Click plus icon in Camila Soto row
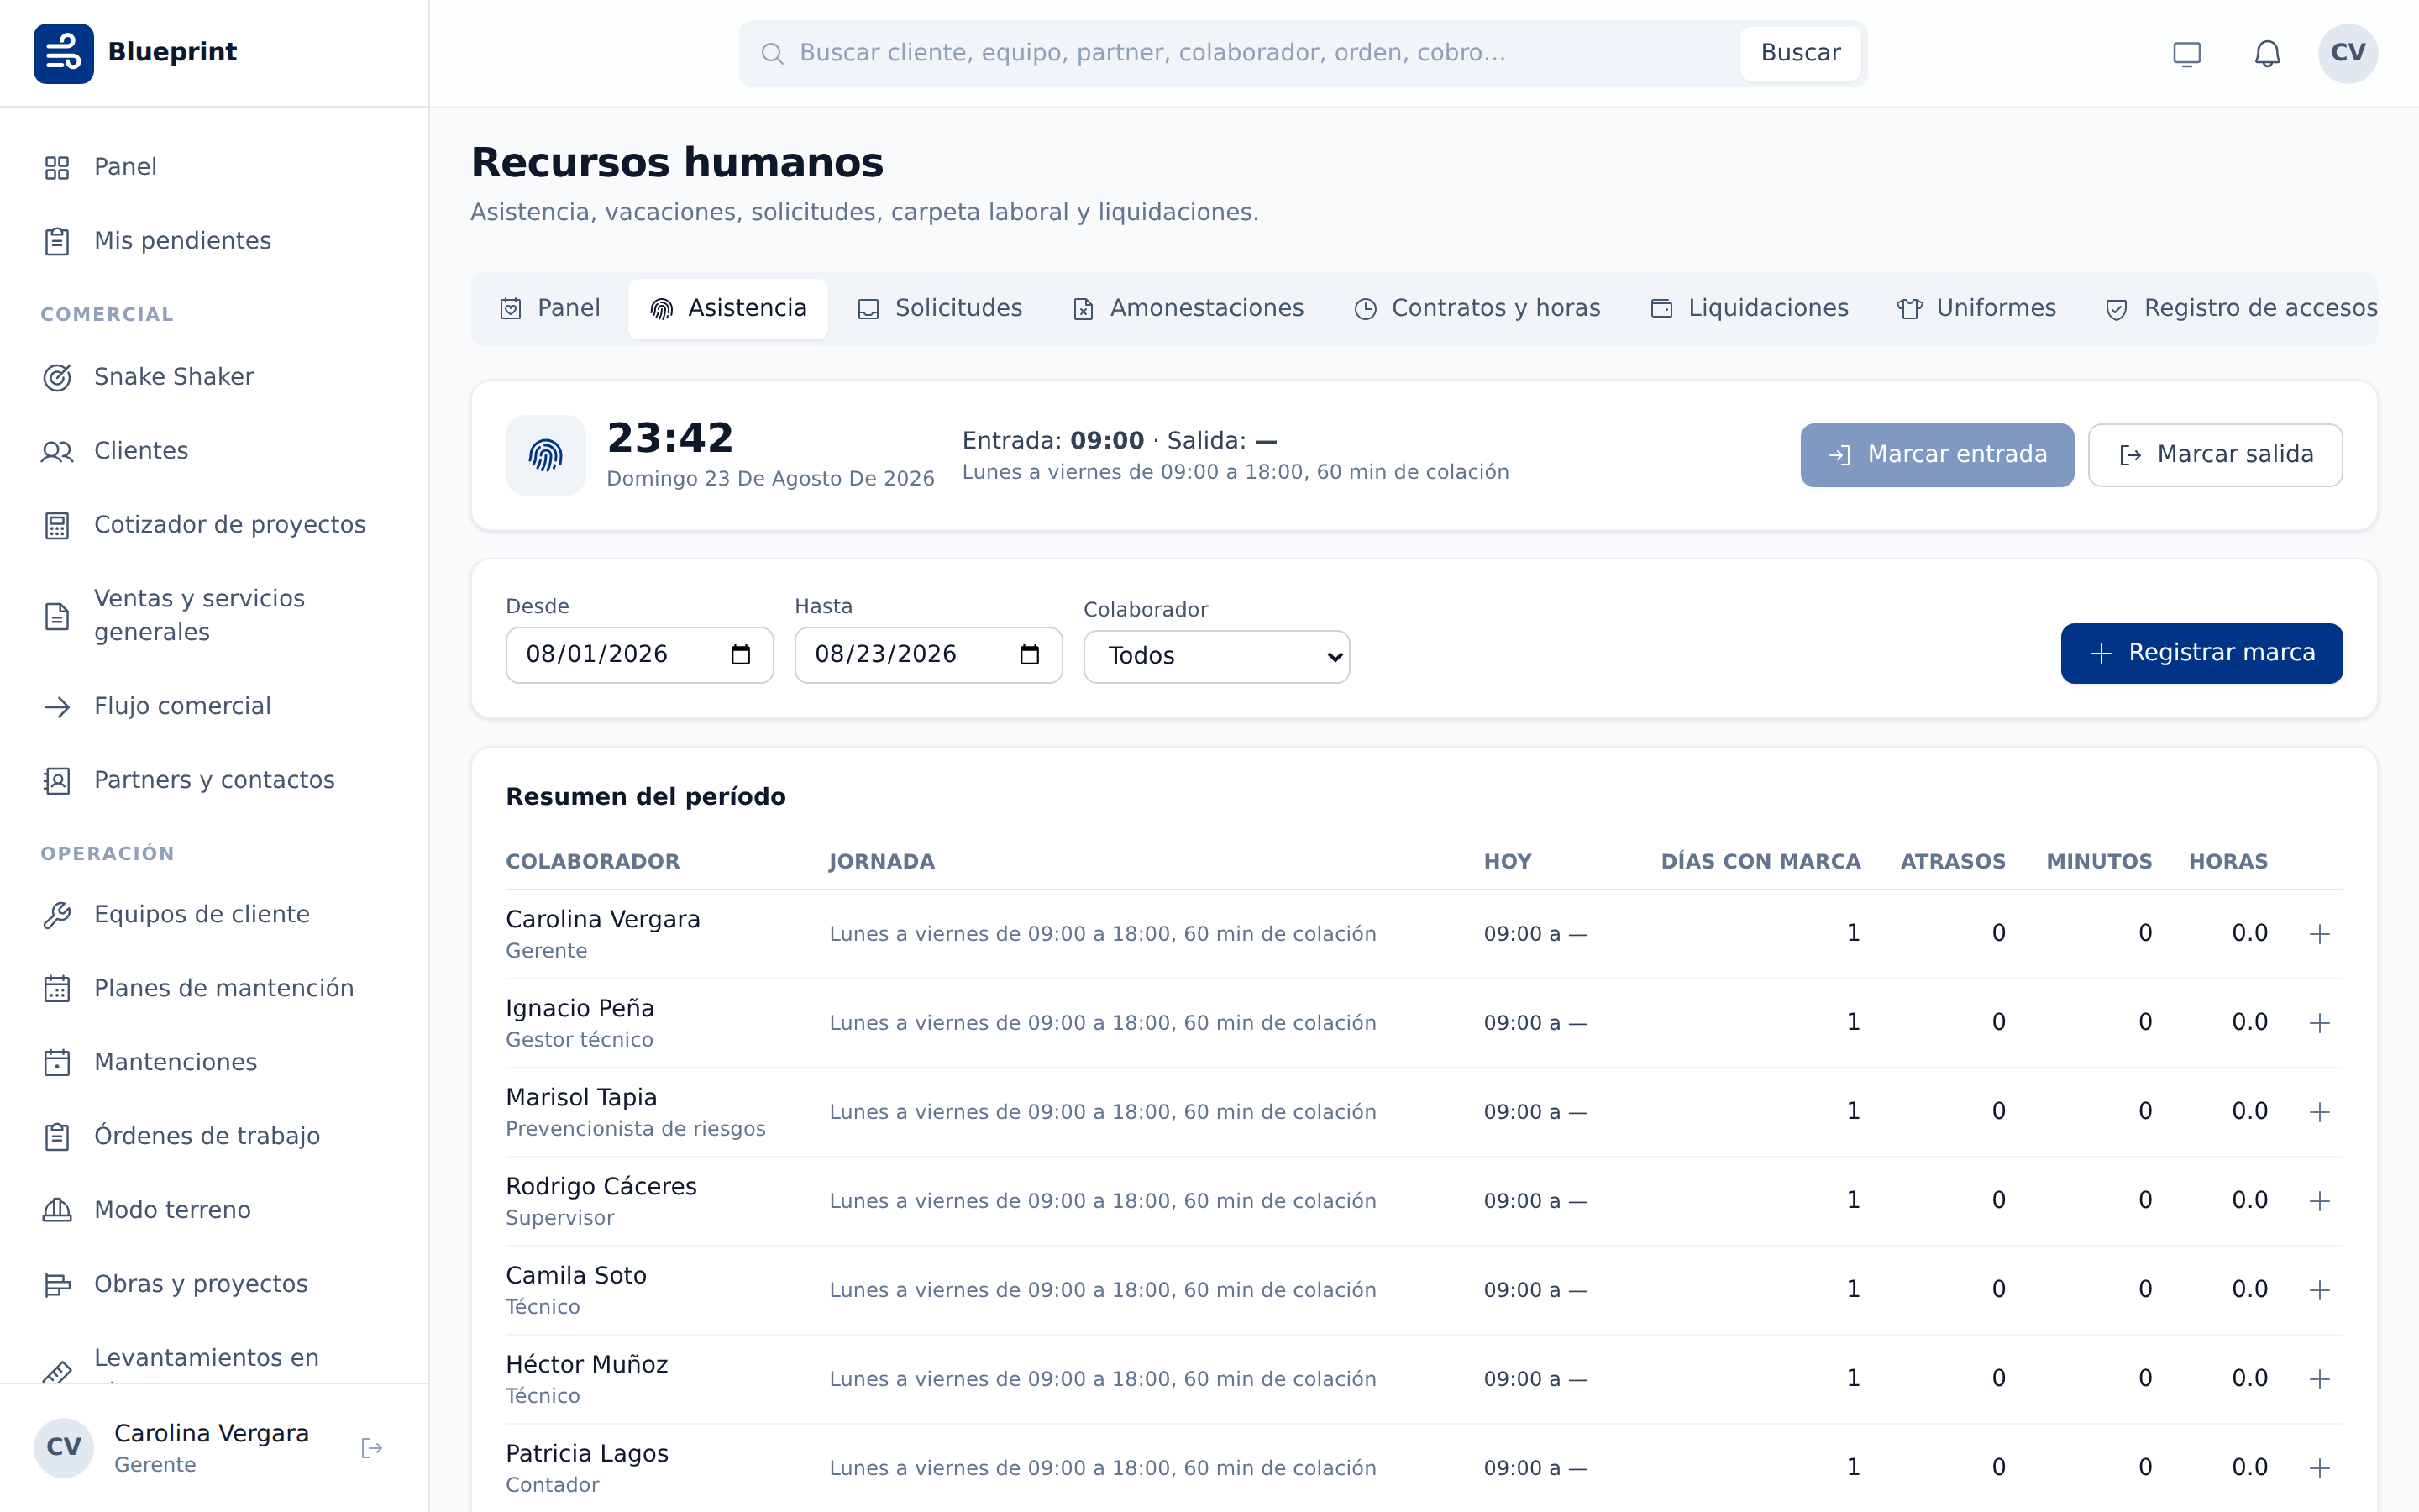 click(x=2320, y=1290)
